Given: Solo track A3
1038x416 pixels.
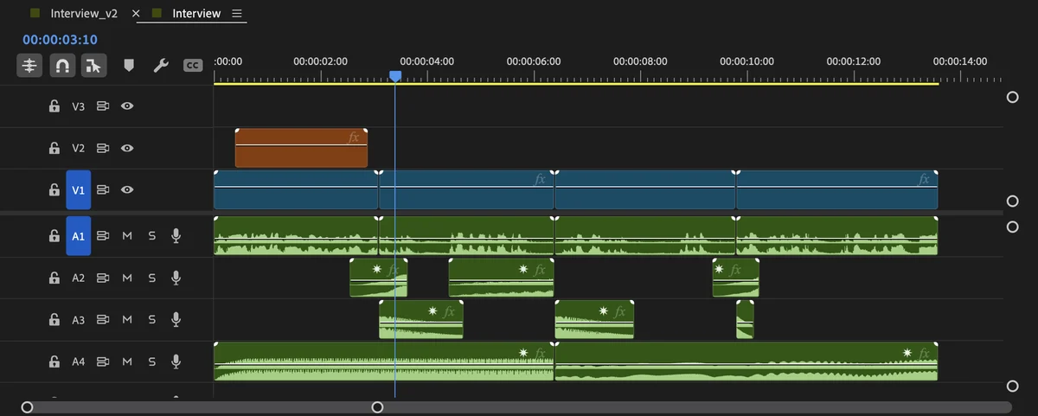Looking at the screenshot, I should tap(152, 319).
